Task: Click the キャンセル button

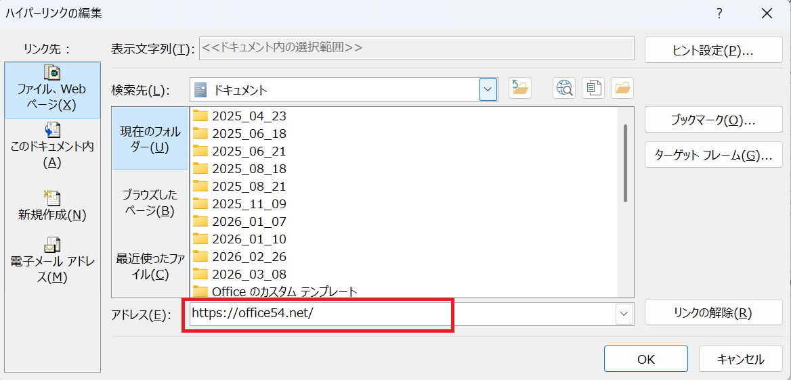Action: coord(741,359)
